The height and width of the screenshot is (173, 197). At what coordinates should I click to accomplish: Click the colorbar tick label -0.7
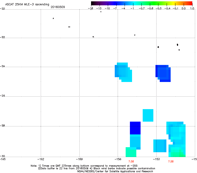[x=142, y=9]
